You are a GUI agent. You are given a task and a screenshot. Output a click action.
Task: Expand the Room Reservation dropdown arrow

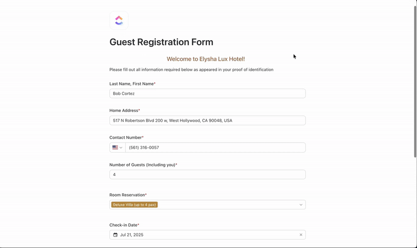point(301,205)
